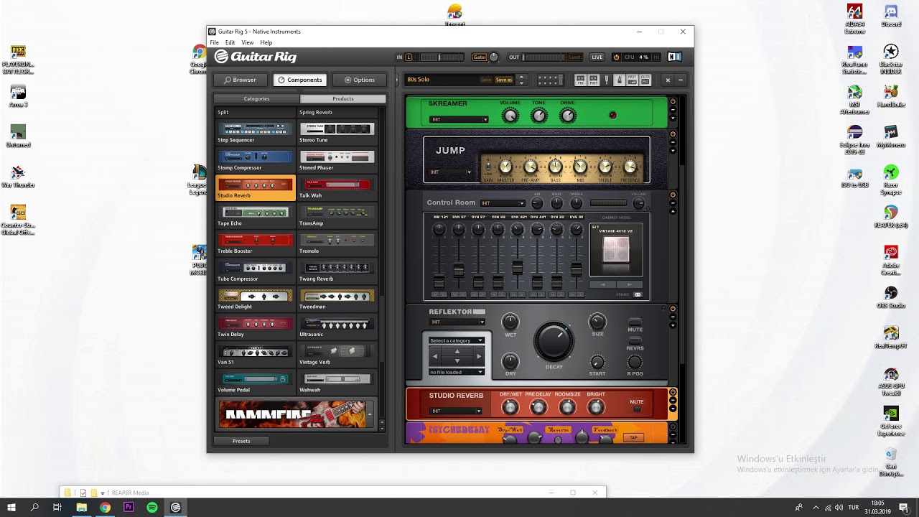Image resolution: width=919 pixels, height=517 pixels.
Task: Choose the Vintage Verb component
Action: [x=337, y=355]
